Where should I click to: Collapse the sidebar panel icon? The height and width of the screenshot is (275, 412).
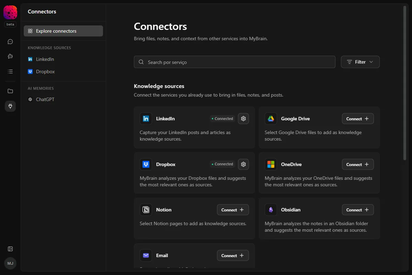[10, 249]
